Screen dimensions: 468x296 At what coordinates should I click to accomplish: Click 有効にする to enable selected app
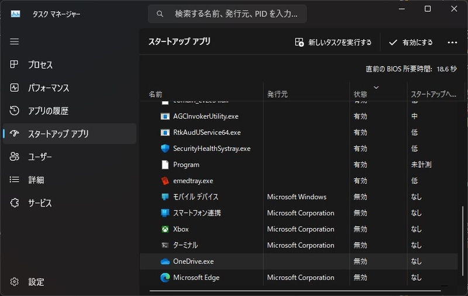411,42
